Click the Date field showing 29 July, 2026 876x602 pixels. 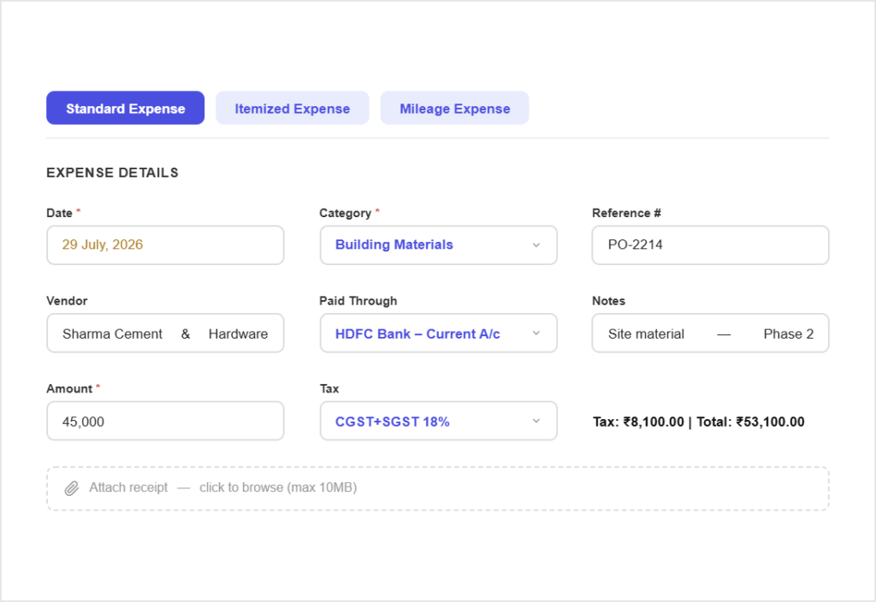tap(165, 245)
